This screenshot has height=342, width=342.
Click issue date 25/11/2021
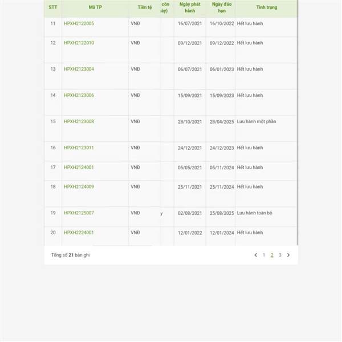[x=190, y=187]
